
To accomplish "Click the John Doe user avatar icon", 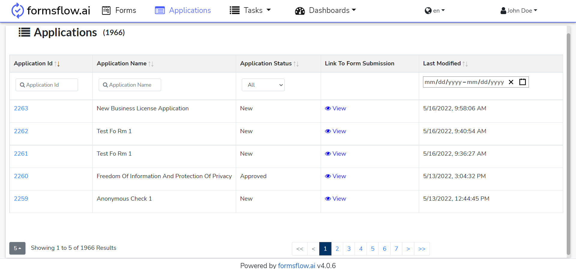I will 503,11.
